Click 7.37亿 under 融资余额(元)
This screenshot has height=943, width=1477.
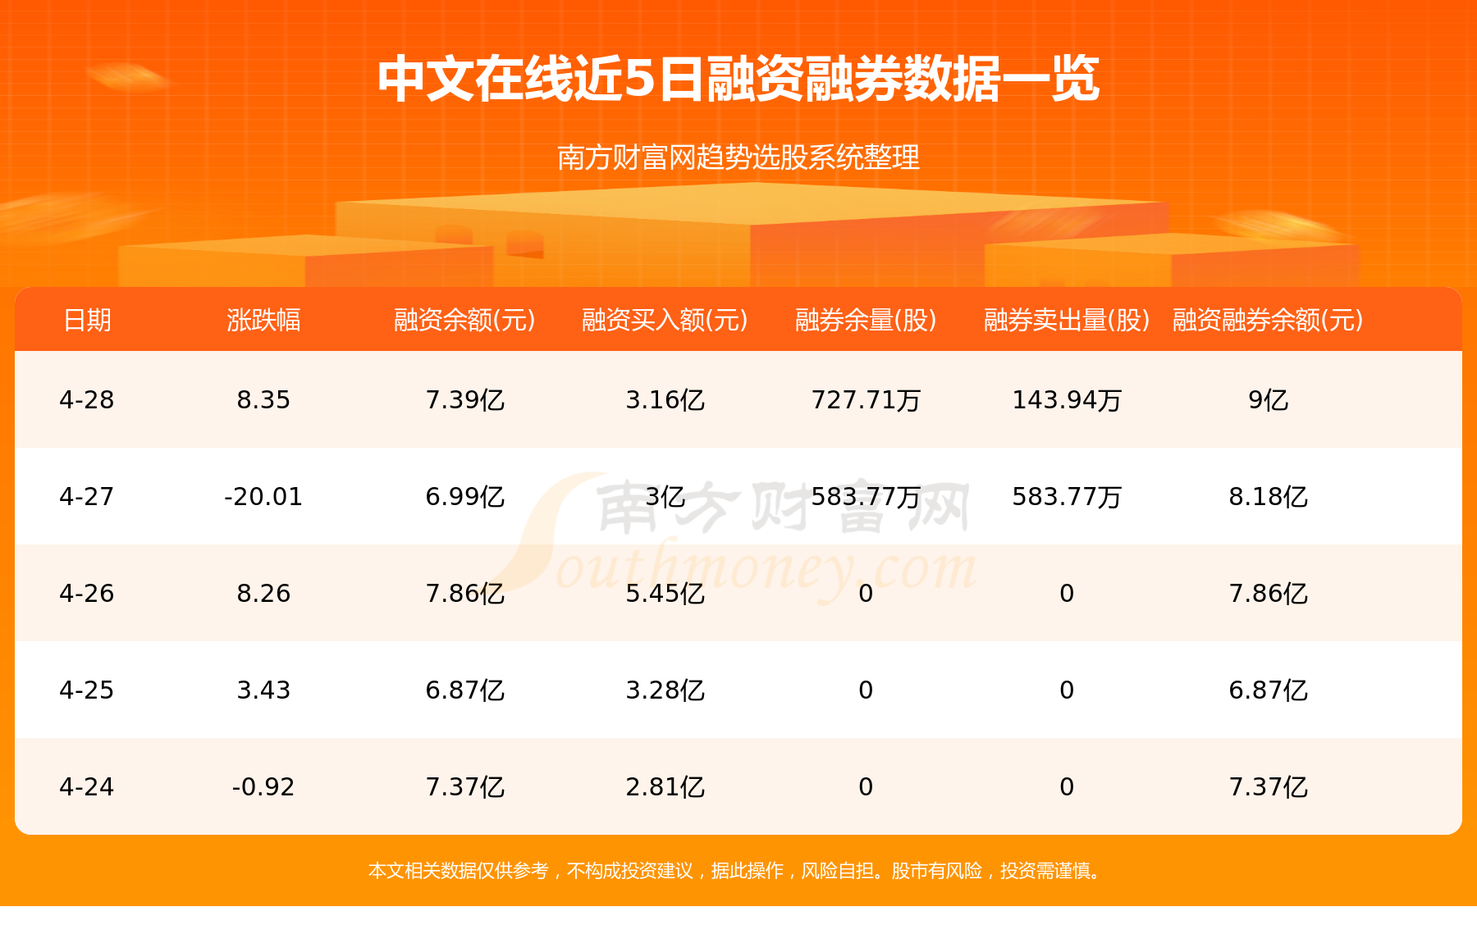[x=464, y=786]
